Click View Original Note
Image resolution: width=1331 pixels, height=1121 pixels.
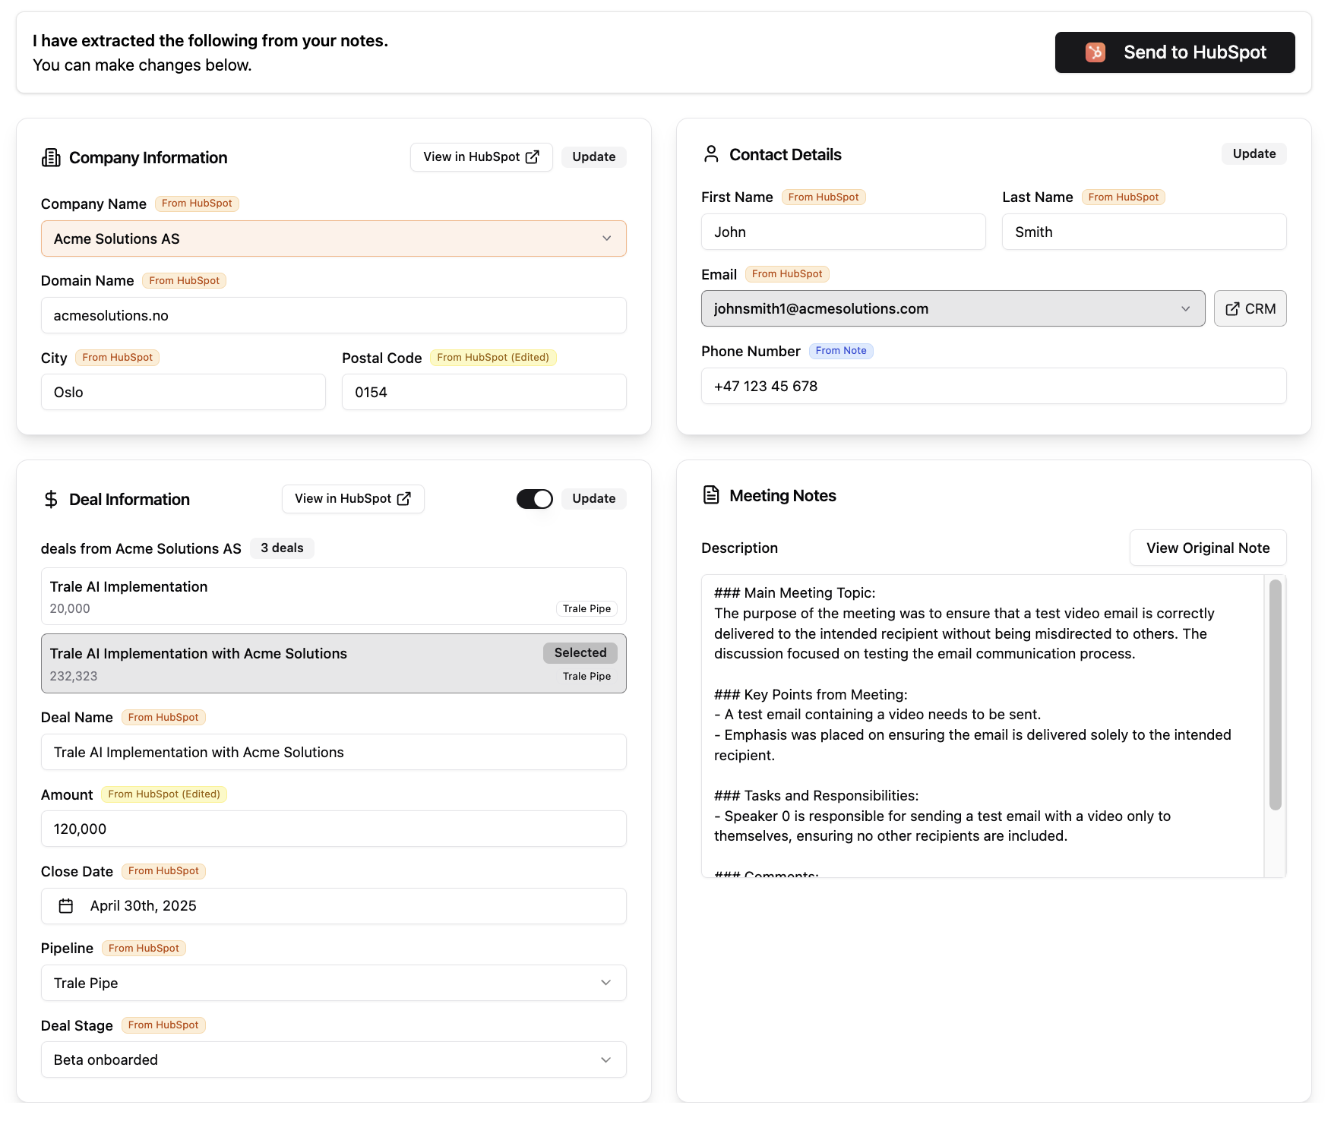[x=1207, y=548]
